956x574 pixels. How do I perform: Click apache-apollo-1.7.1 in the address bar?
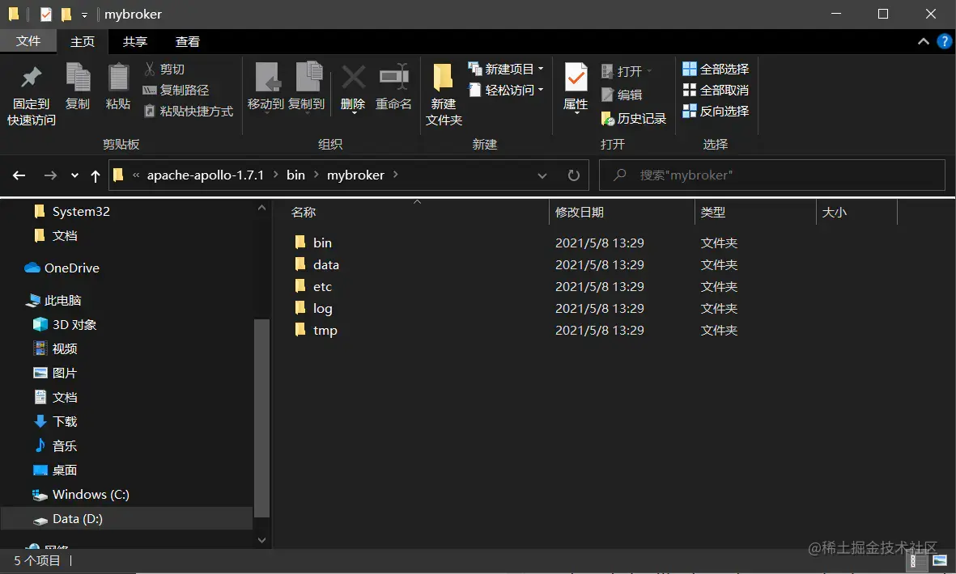(x=206, y=175)
